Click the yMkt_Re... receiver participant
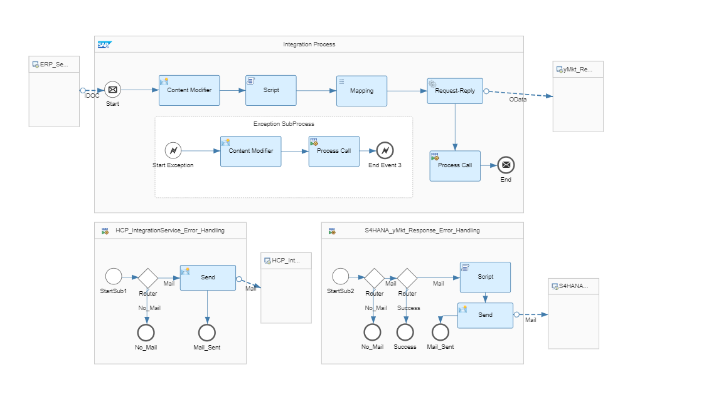This screenshot has width=726, height=419. click(x=578, y=96)
